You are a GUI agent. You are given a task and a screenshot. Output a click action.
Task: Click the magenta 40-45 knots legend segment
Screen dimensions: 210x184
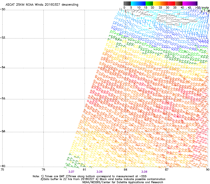point(186,3)
